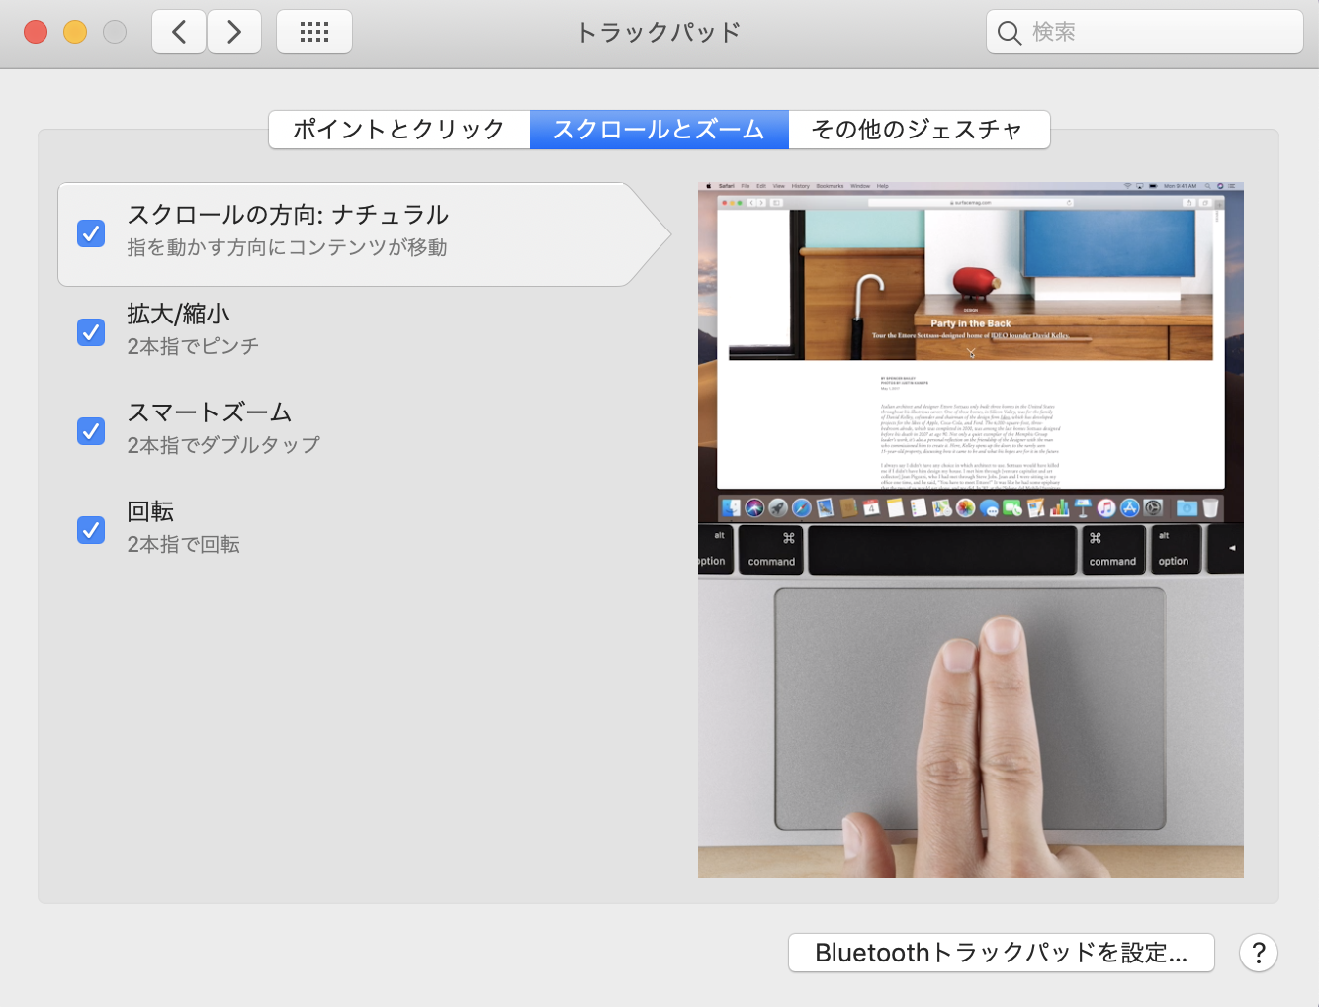Uncheck the 回転 rotation option

click(90, 530)
